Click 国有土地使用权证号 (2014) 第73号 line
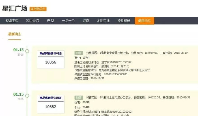The height and width of the screenshot is (116, 198). pyautogui.click(x=102, y=66)
